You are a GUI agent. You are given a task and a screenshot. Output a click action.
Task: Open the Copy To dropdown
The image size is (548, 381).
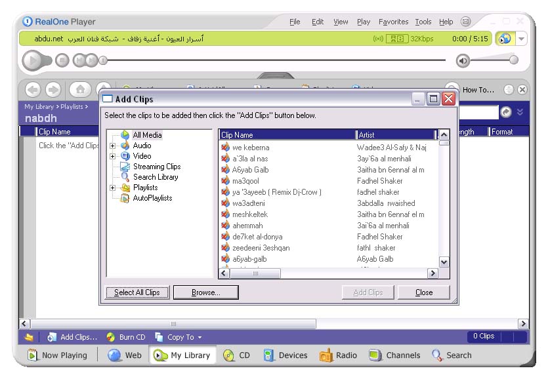pyautogui.click(x=179, y=337)
